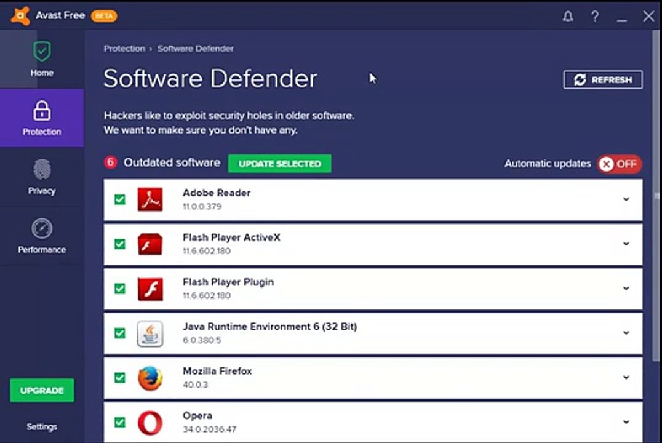Click the Java Runtime Environment icon
The height and width of the screenshot is (443, 662).
click(150, 333)
